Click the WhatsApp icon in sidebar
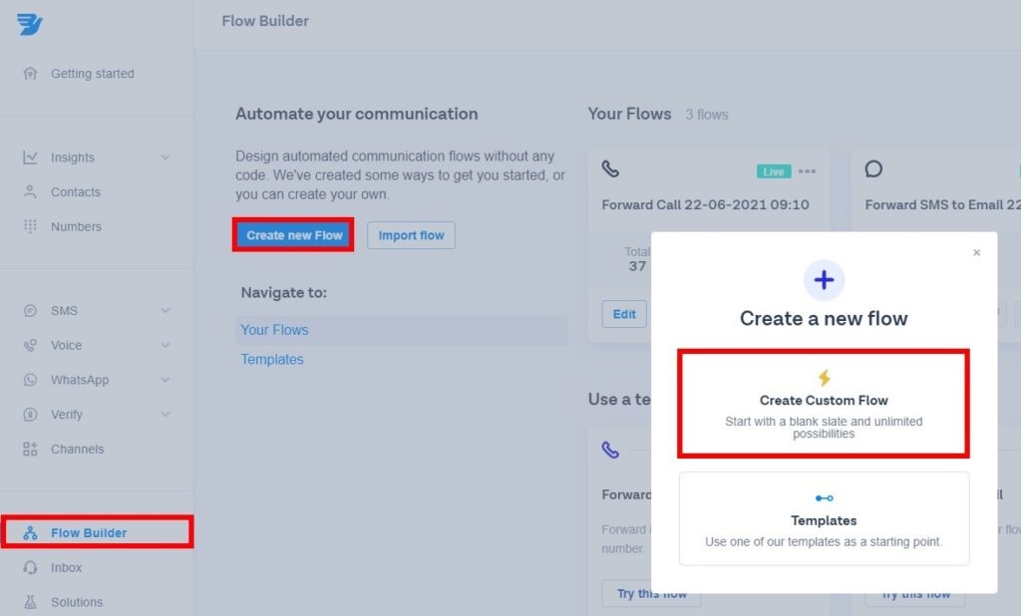This screenshot has width=1021, height=616. tap(30, 380)
